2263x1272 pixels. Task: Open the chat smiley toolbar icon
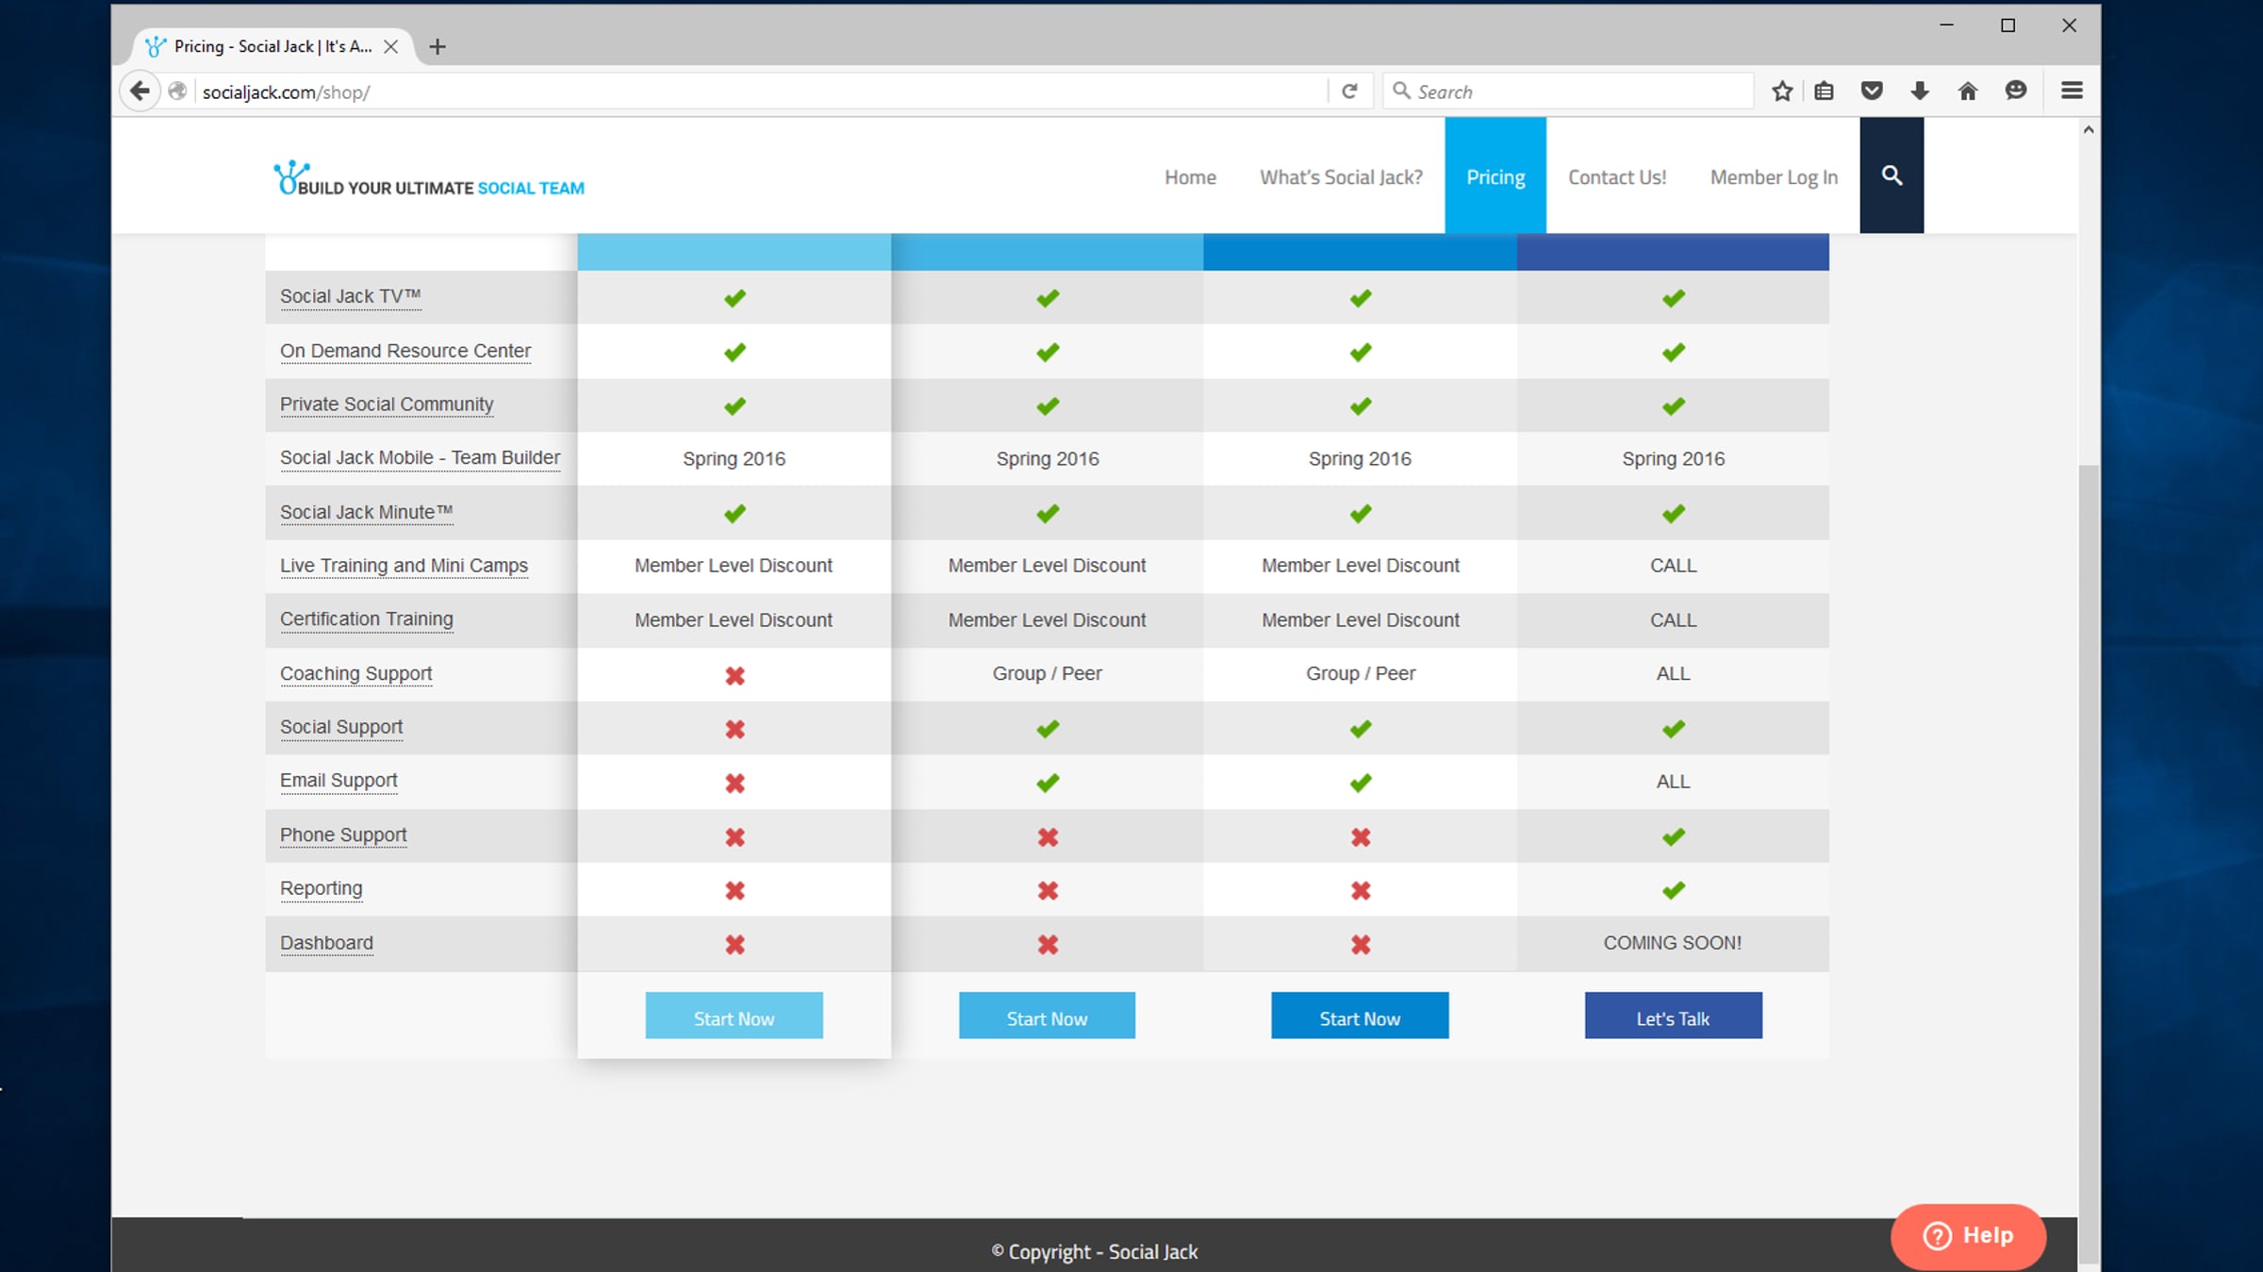tap(2016, 91)
